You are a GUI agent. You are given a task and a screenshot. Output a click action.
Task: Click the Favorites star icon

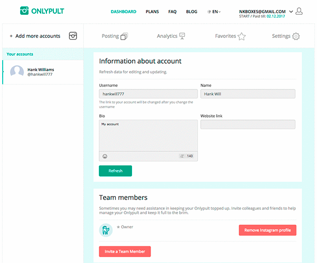[241, 36]
